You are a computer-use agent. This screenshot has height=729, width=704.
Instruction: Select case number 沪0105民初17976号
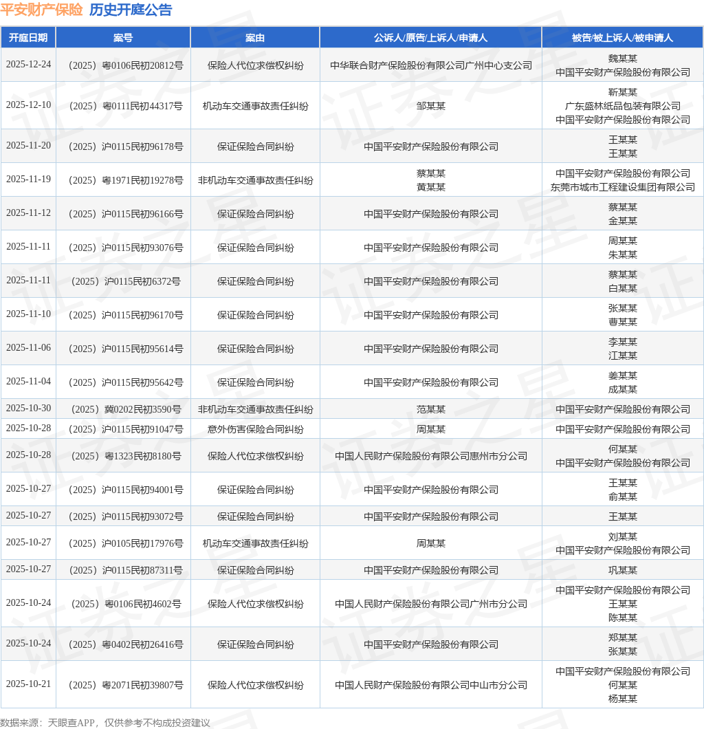(x=126, y=543)
